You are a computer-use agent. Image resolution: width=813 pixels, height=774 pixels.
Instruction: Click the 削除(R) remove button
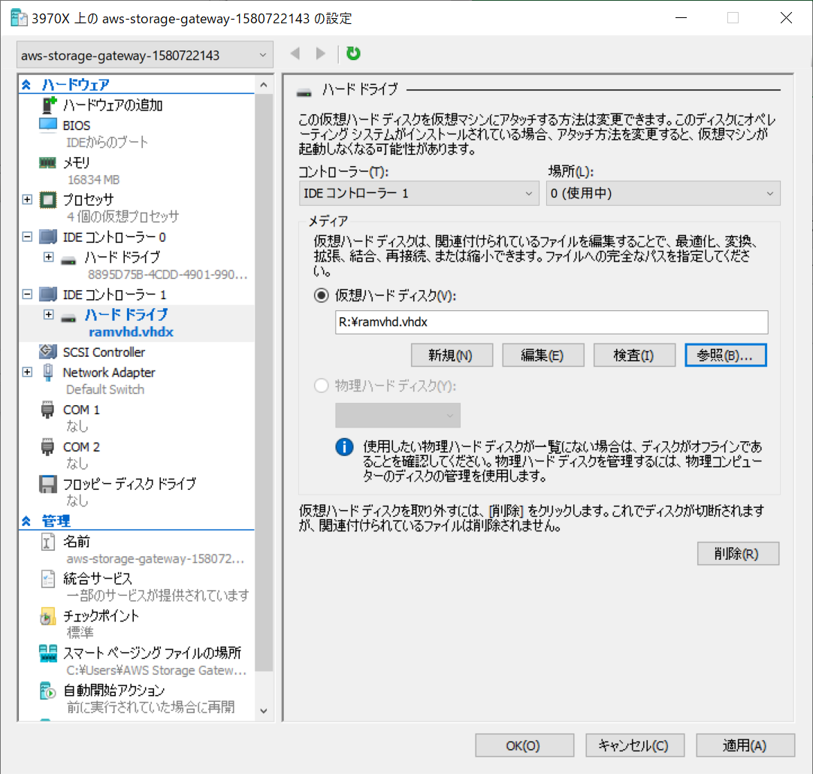(738, 554)
